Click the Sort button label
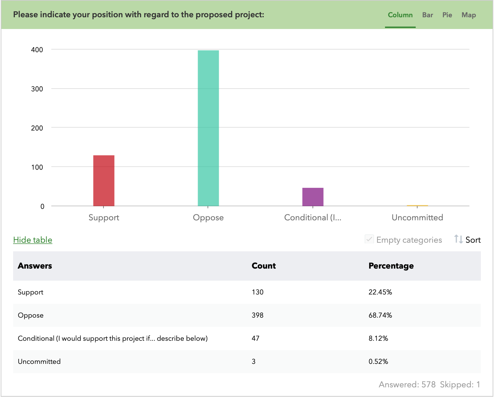494x397 pixels. pos(473,240)
